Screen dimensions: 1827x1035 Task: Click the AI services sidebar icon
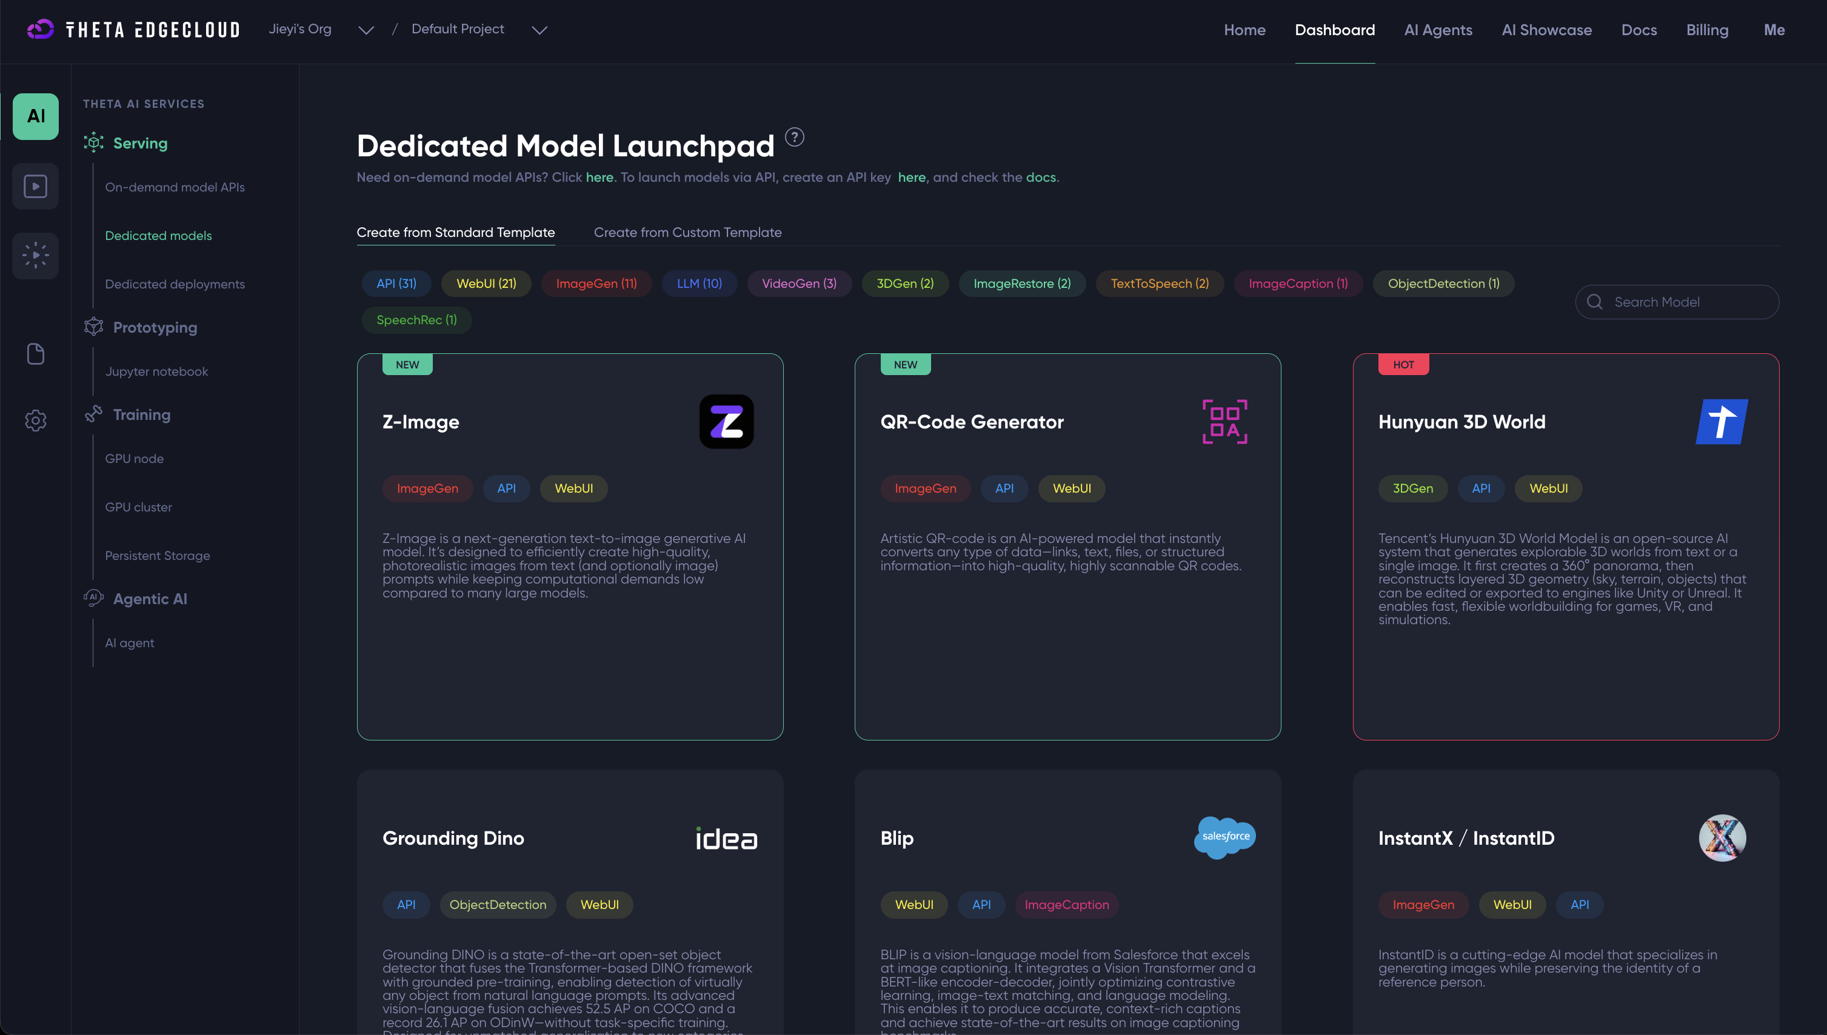pyautogui.click(x=36, y=116)
